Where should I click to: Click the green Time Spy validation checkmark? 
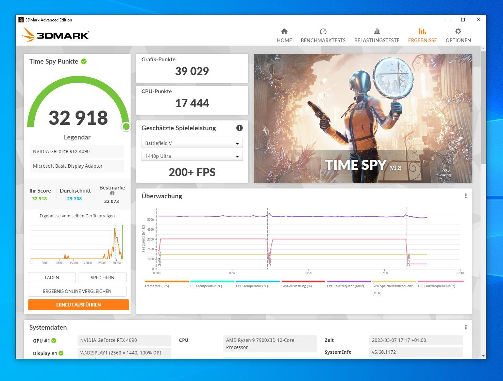click(84, 61)
